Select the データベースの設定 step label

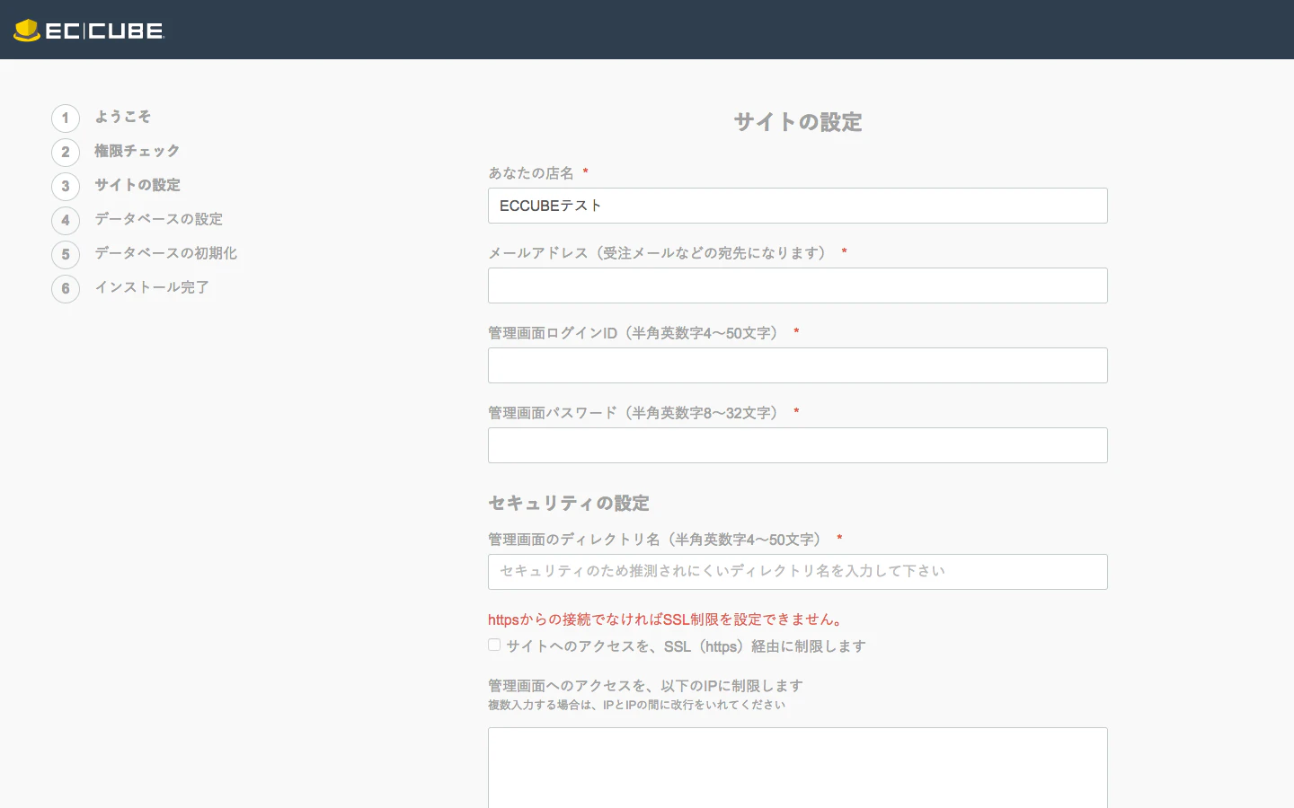(x=159, y=219)
